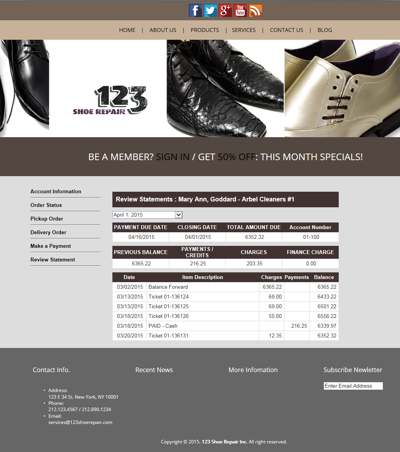Open the Twitter social icon
This screenshot has height=452, width=400.
[x=210, y=11]
